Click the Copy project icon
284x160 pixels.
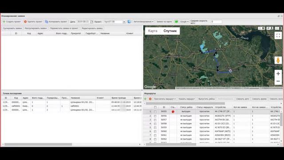click(47, 22)
